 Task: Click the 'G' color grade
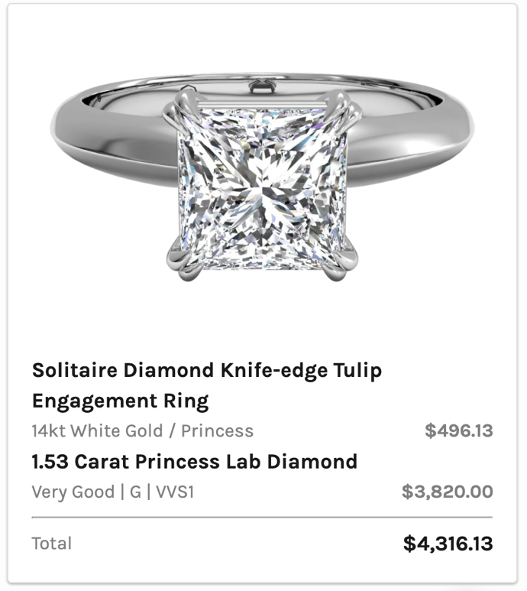tap(135, 492)
